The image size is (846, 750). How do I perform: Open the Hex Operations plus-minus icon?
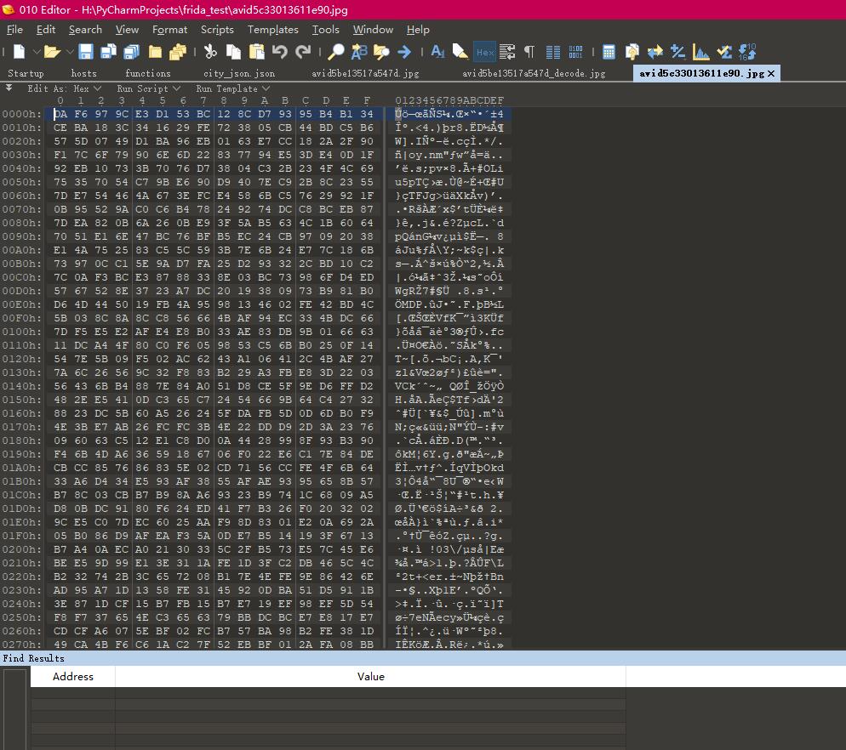click(x=677, y=52)
